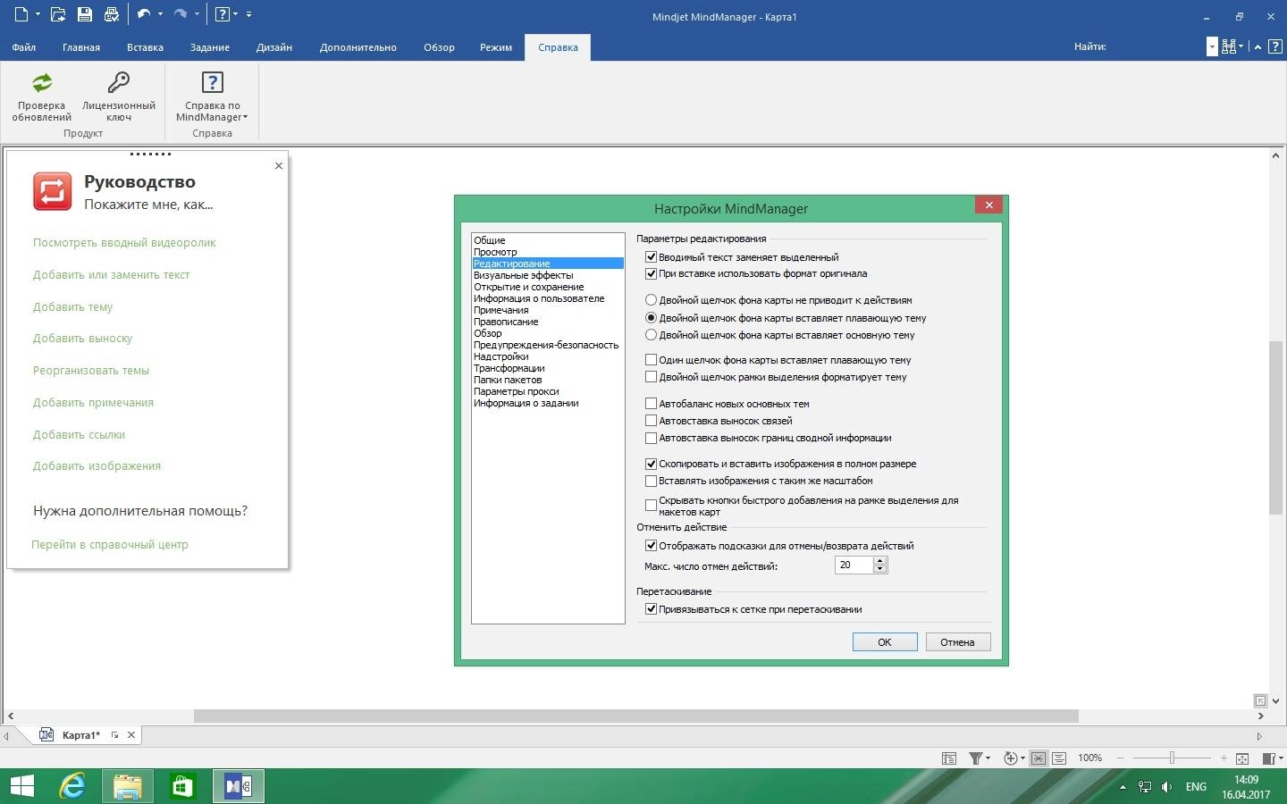Click OK in Настройки MindManager dialog

point(885,642)
